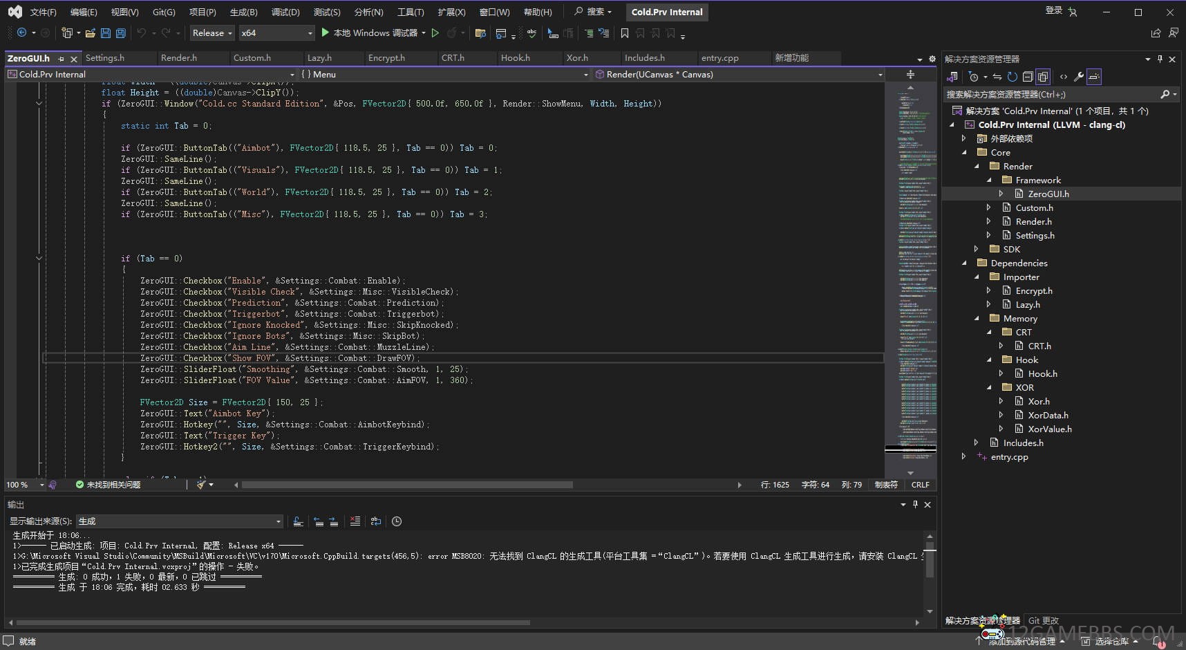The height and width of the screenshot is (650, 1186).
Task: Open the Menu scope dropdown in navigation bar
Action: (x=444, y=74)
